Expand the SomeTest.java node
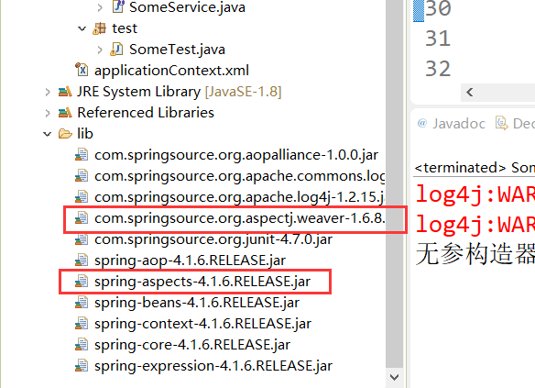 point(100,50)
